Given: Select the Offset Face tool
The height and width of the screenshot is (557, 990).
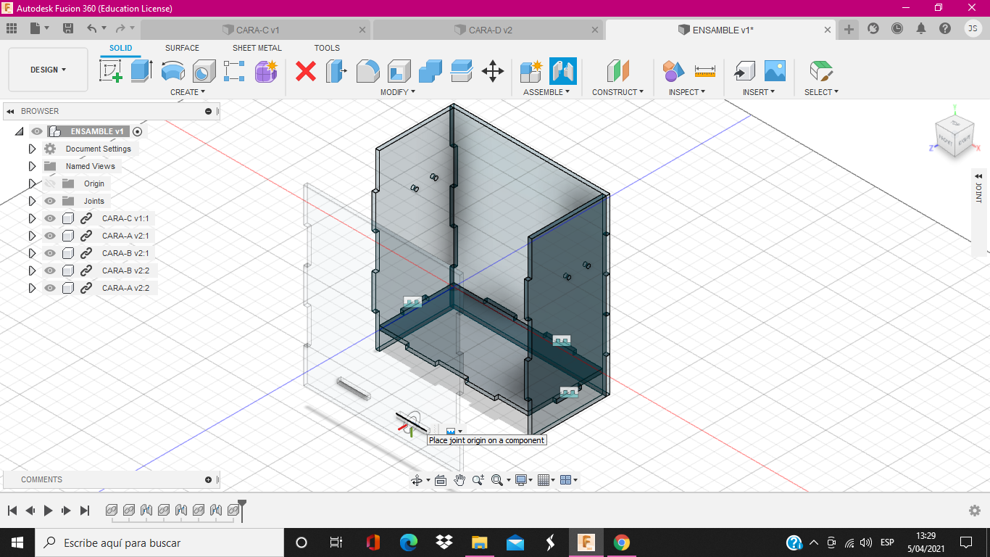Looking at the screenshot, I should click(461, 71).
